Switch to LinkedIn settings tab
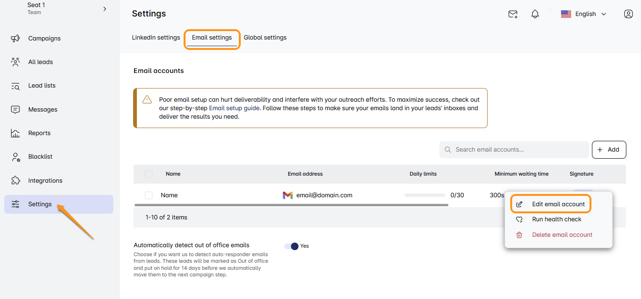The width and height of the screenshot is (641, 299). pyautogui.click(x=156, y=38)
